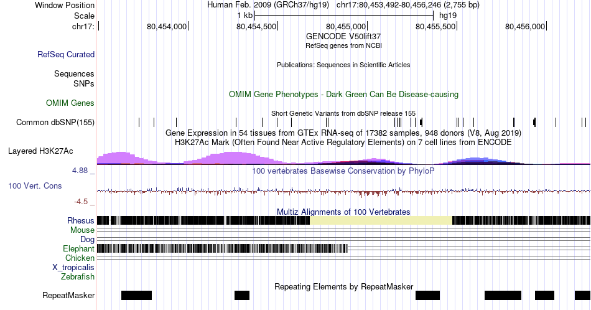
Task: Click the 80,456,000 ruler position
Action: point(525,26)
